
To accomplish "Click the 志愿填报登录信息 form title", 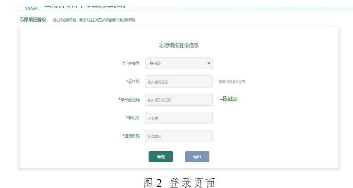I will (x=179, y=46).
